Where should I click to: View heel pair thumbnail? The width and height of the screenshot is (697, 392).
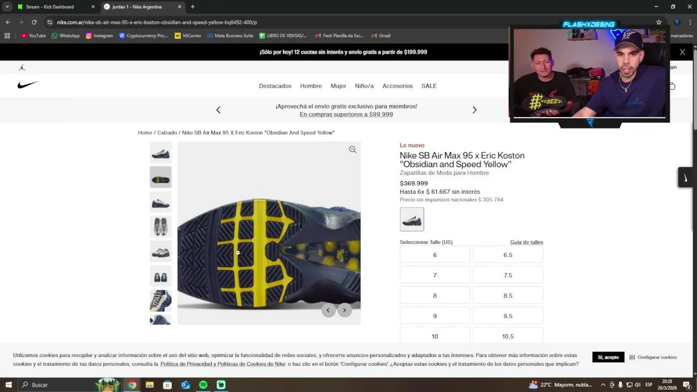(161, 276)
